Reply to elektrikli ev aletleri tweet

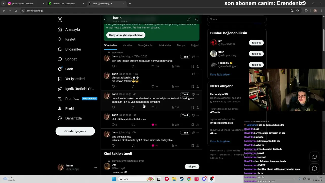pyautogui.click(x=114, y=125)
